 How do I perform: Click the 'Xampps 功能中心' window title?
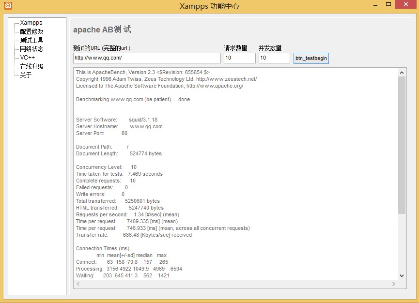pyautogui.click(x=209, y=6)
